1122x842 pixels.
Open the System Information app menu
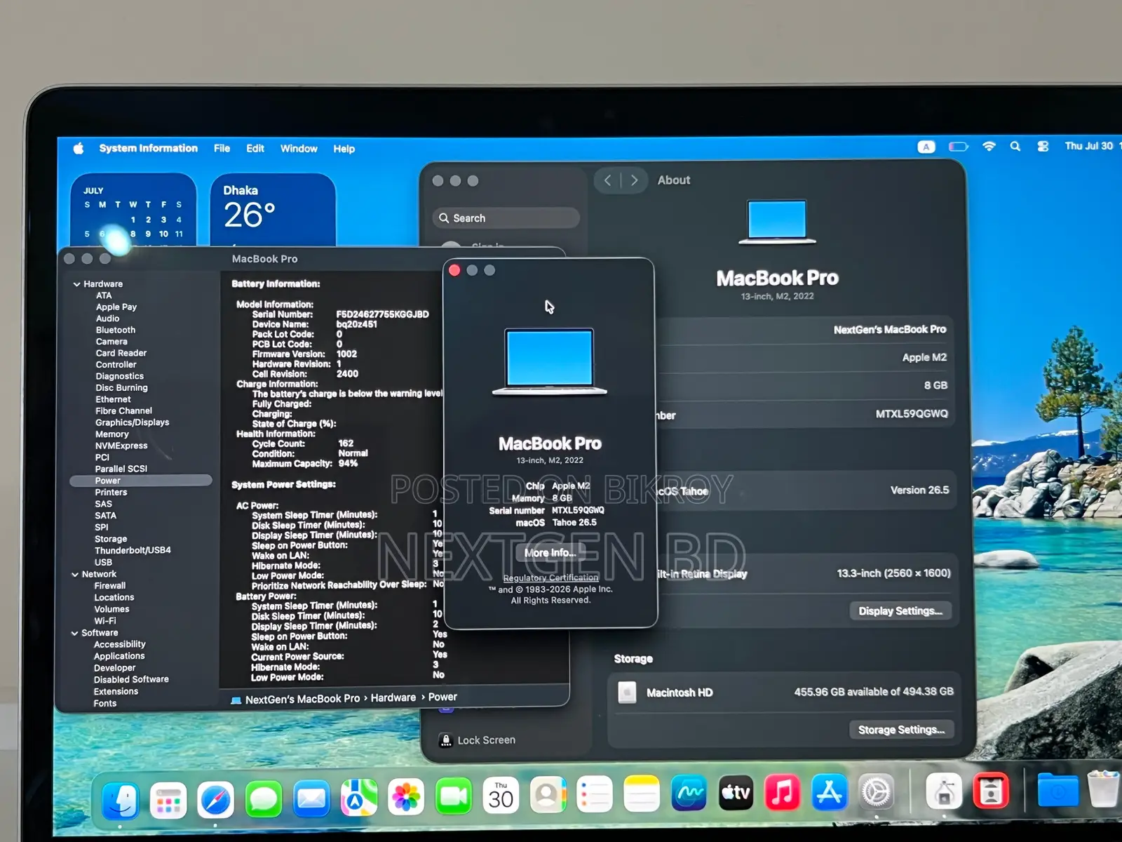click(148, 148)
